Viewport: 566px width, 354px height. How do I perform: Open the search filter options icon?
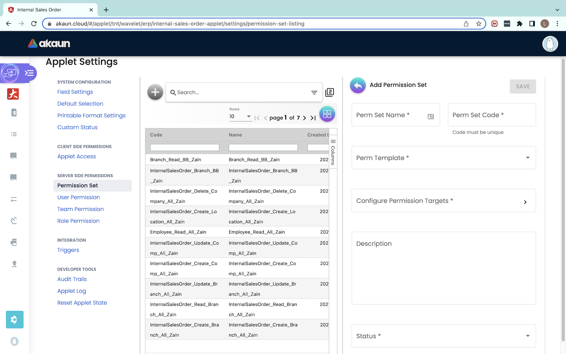[x=314, y=93]
